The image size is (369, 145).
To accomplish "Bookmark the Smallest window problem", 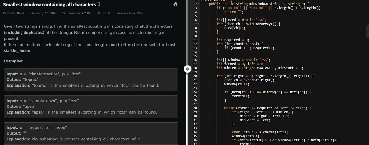I will tap(98, 4).
